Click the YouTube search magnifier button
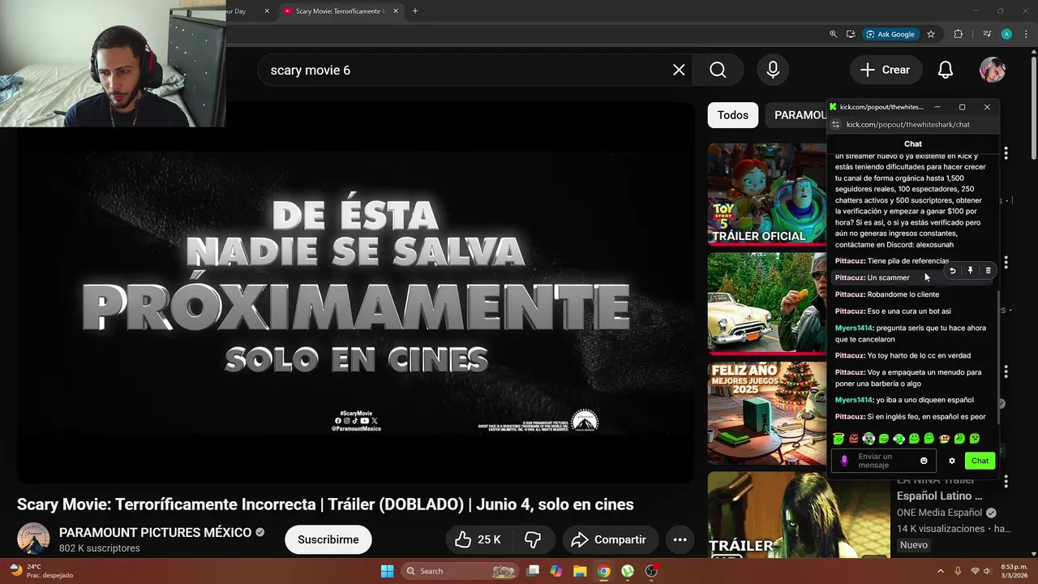Image resolution: width=1038 pixels, height=584 pixels. [718, 70]
